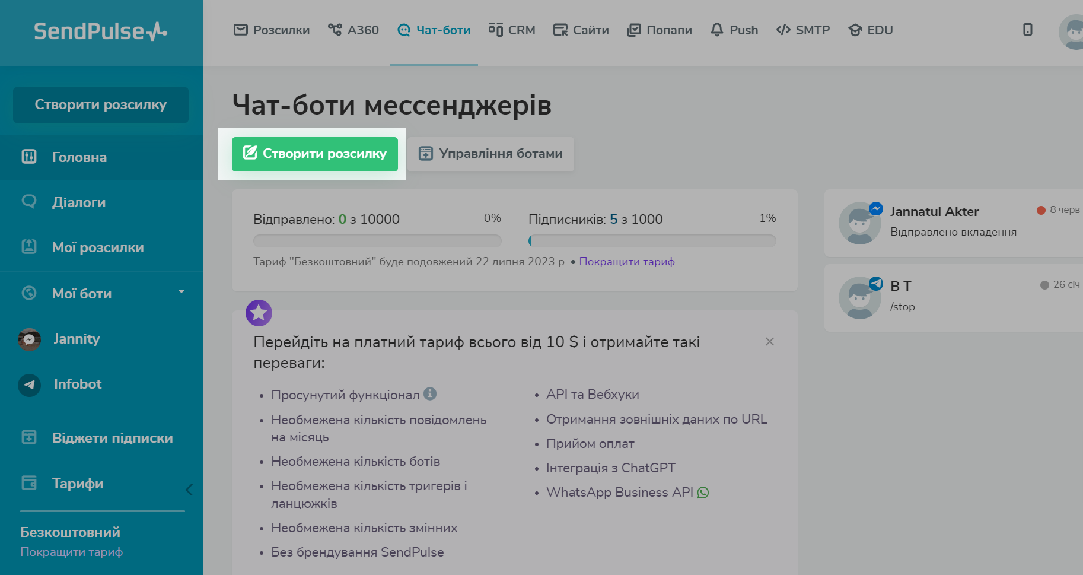
Task: Expand the Мої боти dropdown arrow
Action: [181, 291]
